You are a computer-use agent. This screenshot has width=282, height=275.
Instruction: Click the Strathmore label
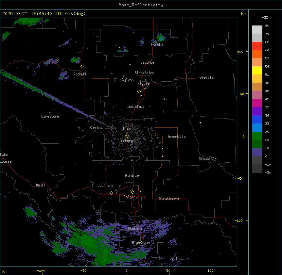(x=169, y=199)
